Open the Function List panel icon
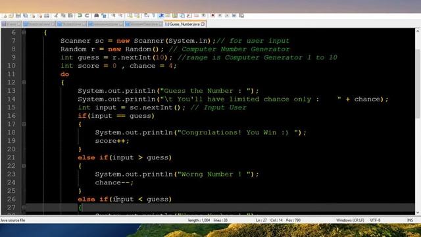This screenshot has height=237, width=421. pyautogui.click(x=189, y=16)
